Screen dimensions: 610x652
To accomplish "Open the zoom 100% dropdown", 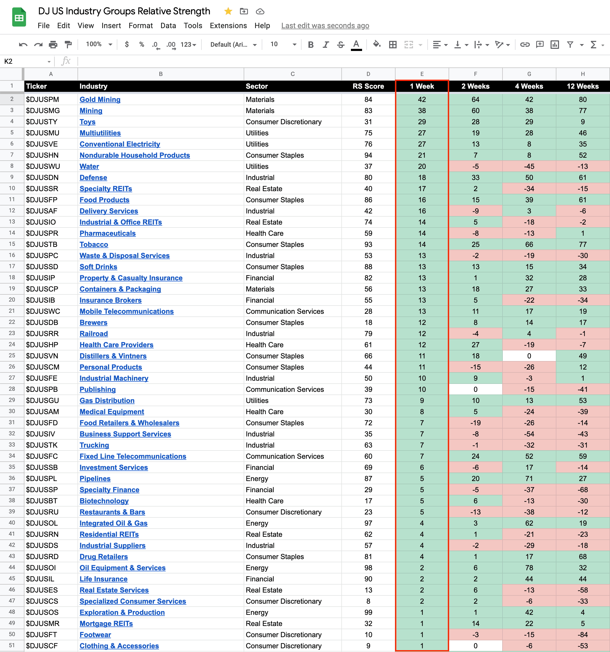I will 99,44.
